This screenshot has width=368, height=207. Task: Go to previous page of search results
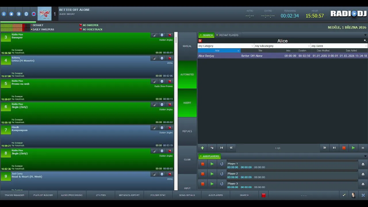(231, 148)
